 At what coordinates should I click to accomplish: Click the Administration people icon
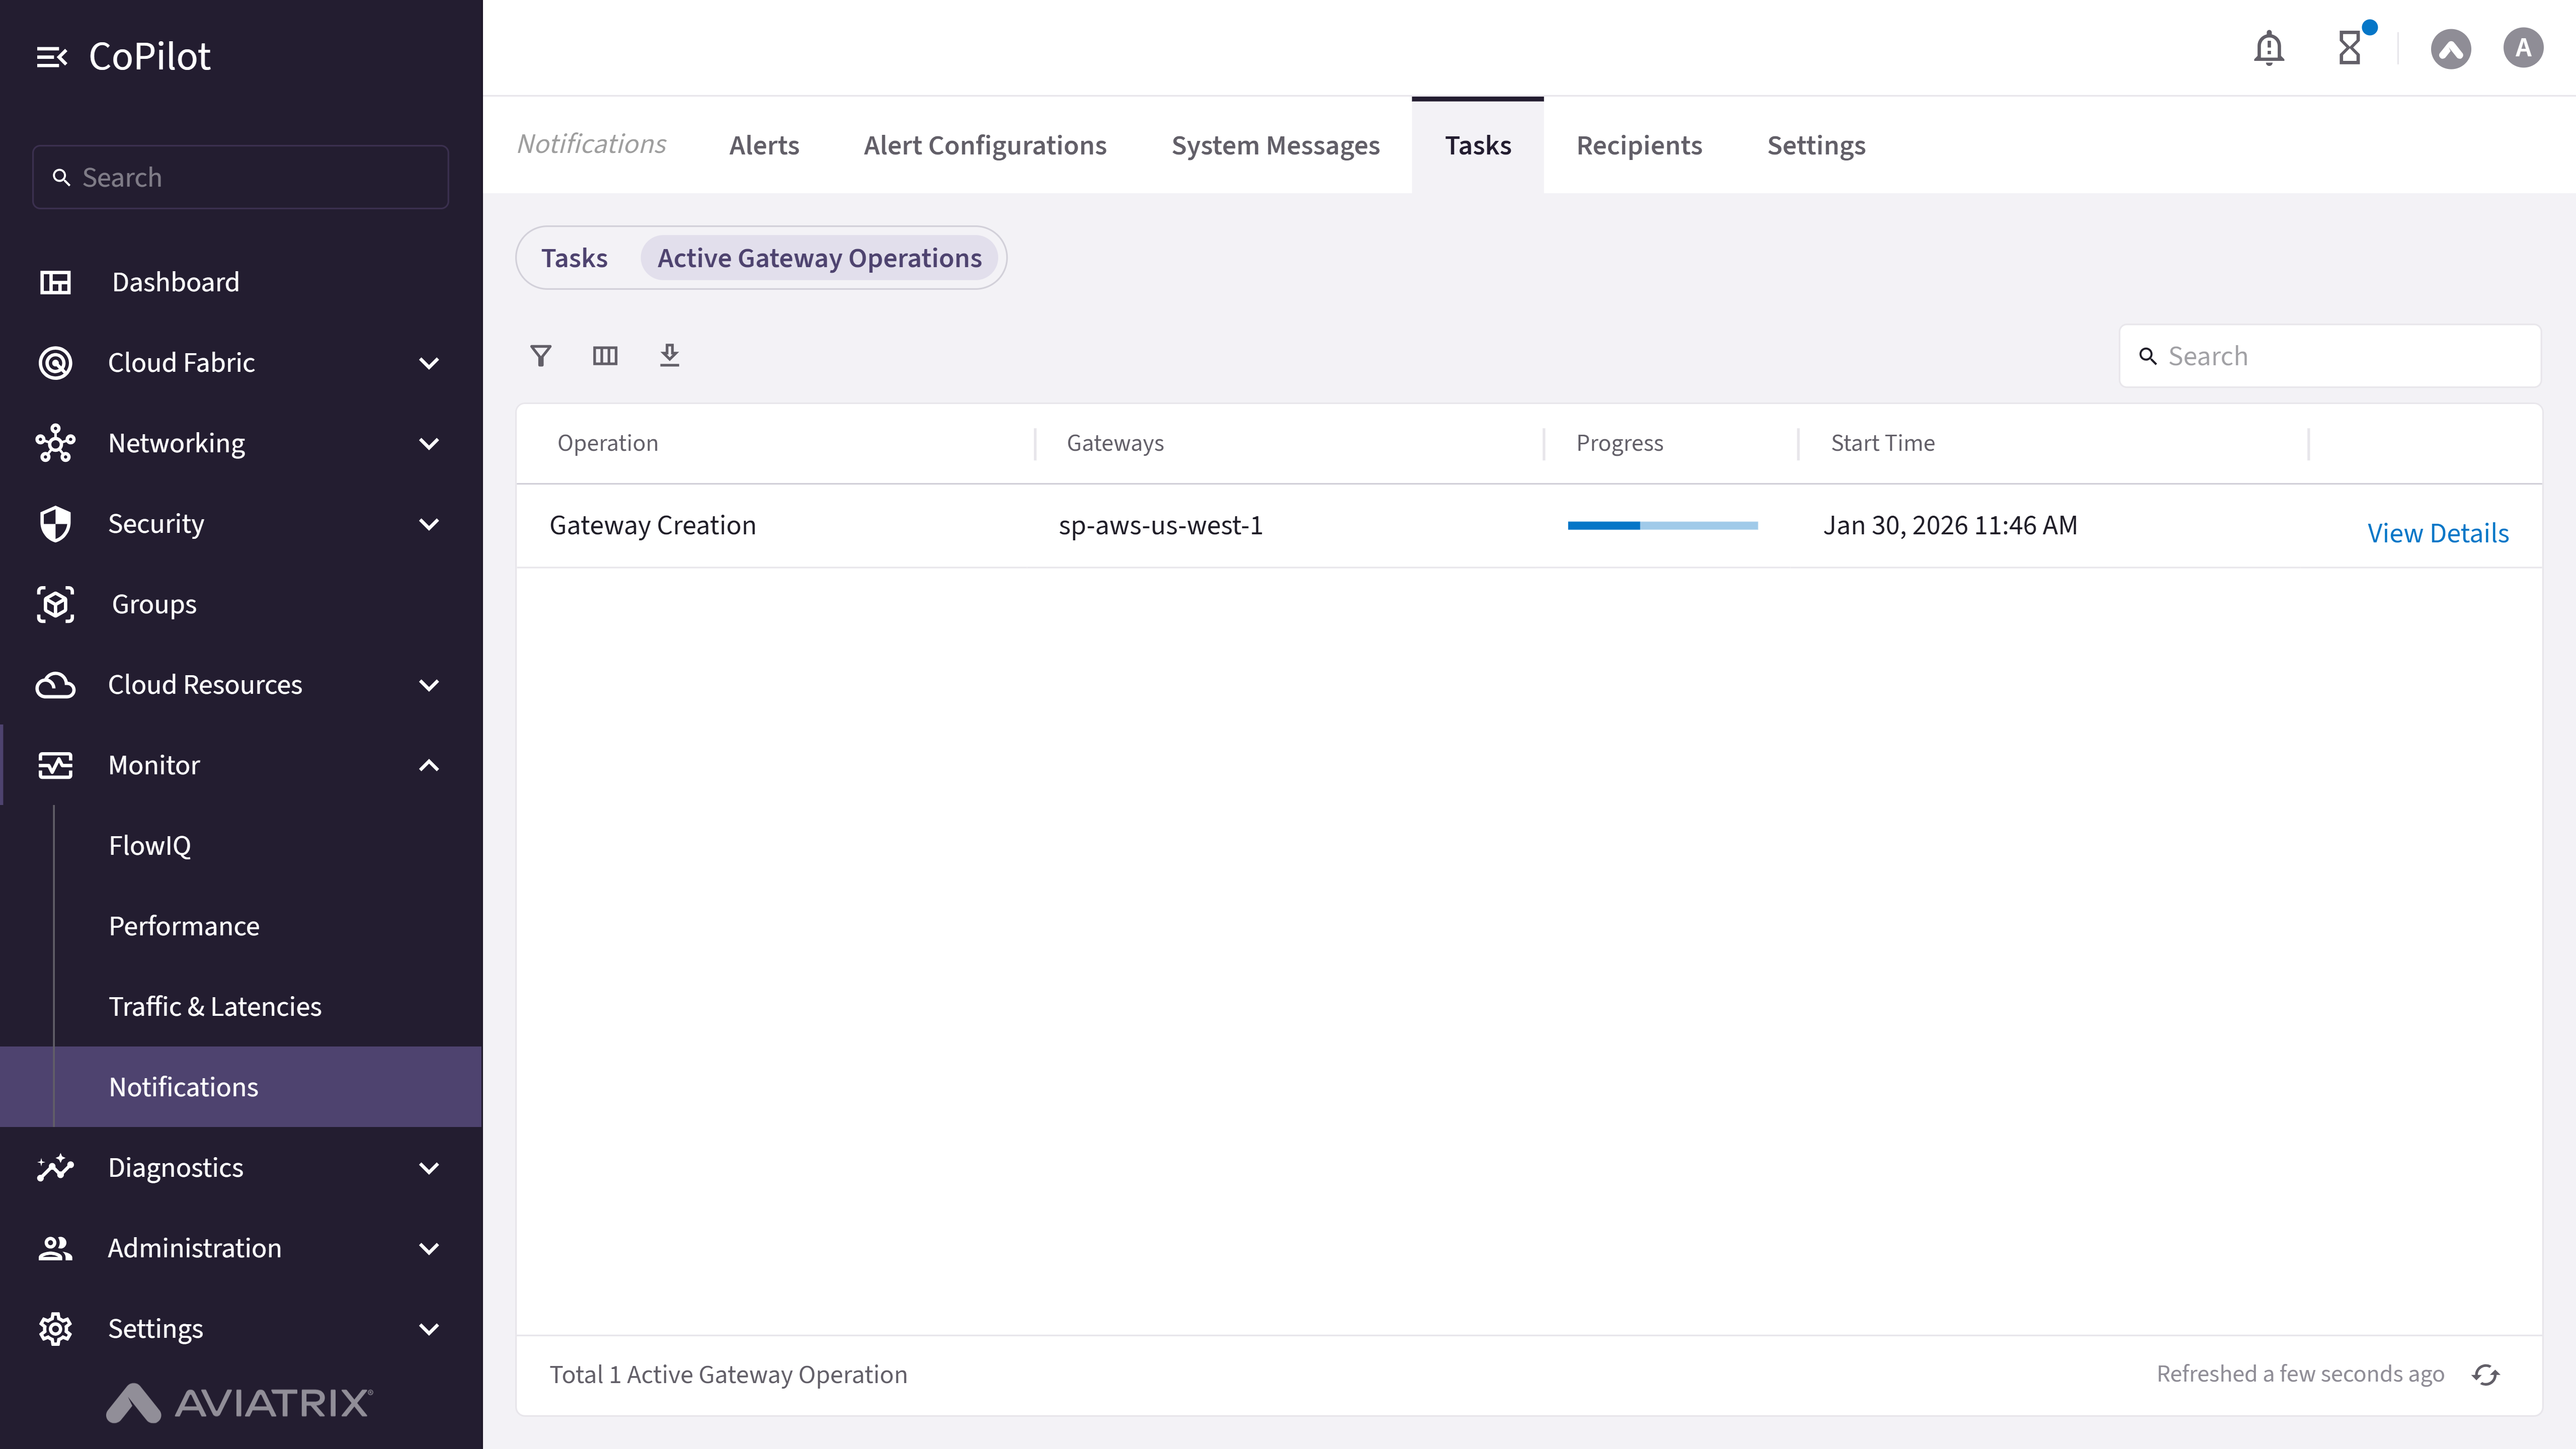coord(55,1248)
